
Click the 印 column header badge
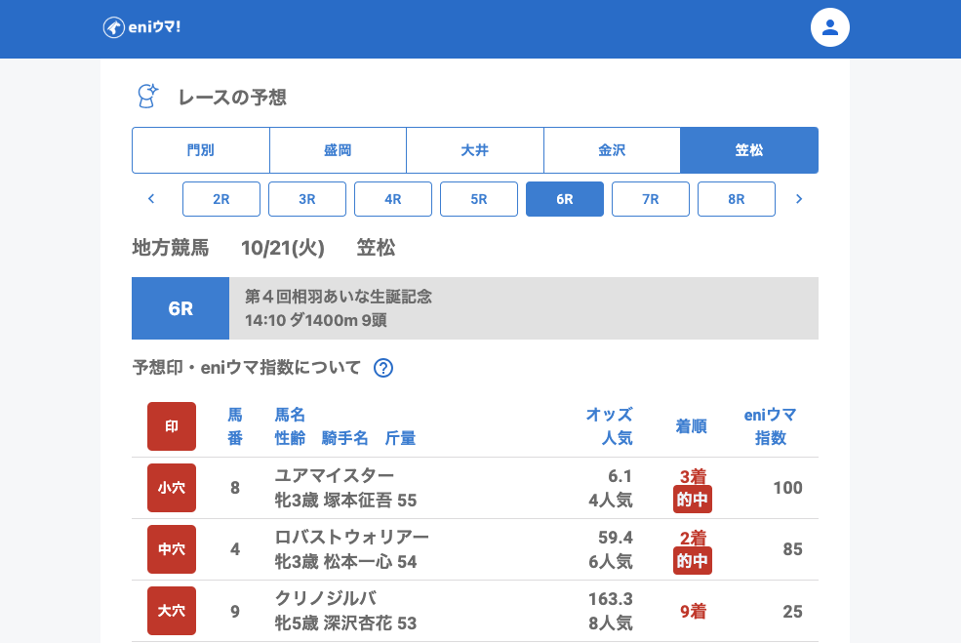coord(172,426)
